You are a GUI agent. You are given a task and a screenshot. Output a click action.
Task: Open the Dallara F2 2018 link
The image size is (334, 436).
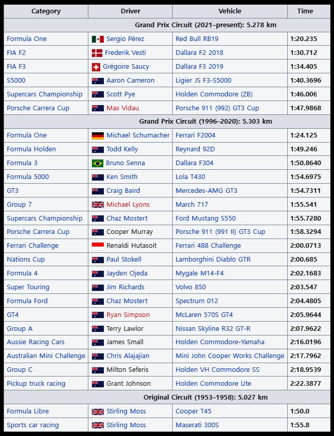(199, 53)
